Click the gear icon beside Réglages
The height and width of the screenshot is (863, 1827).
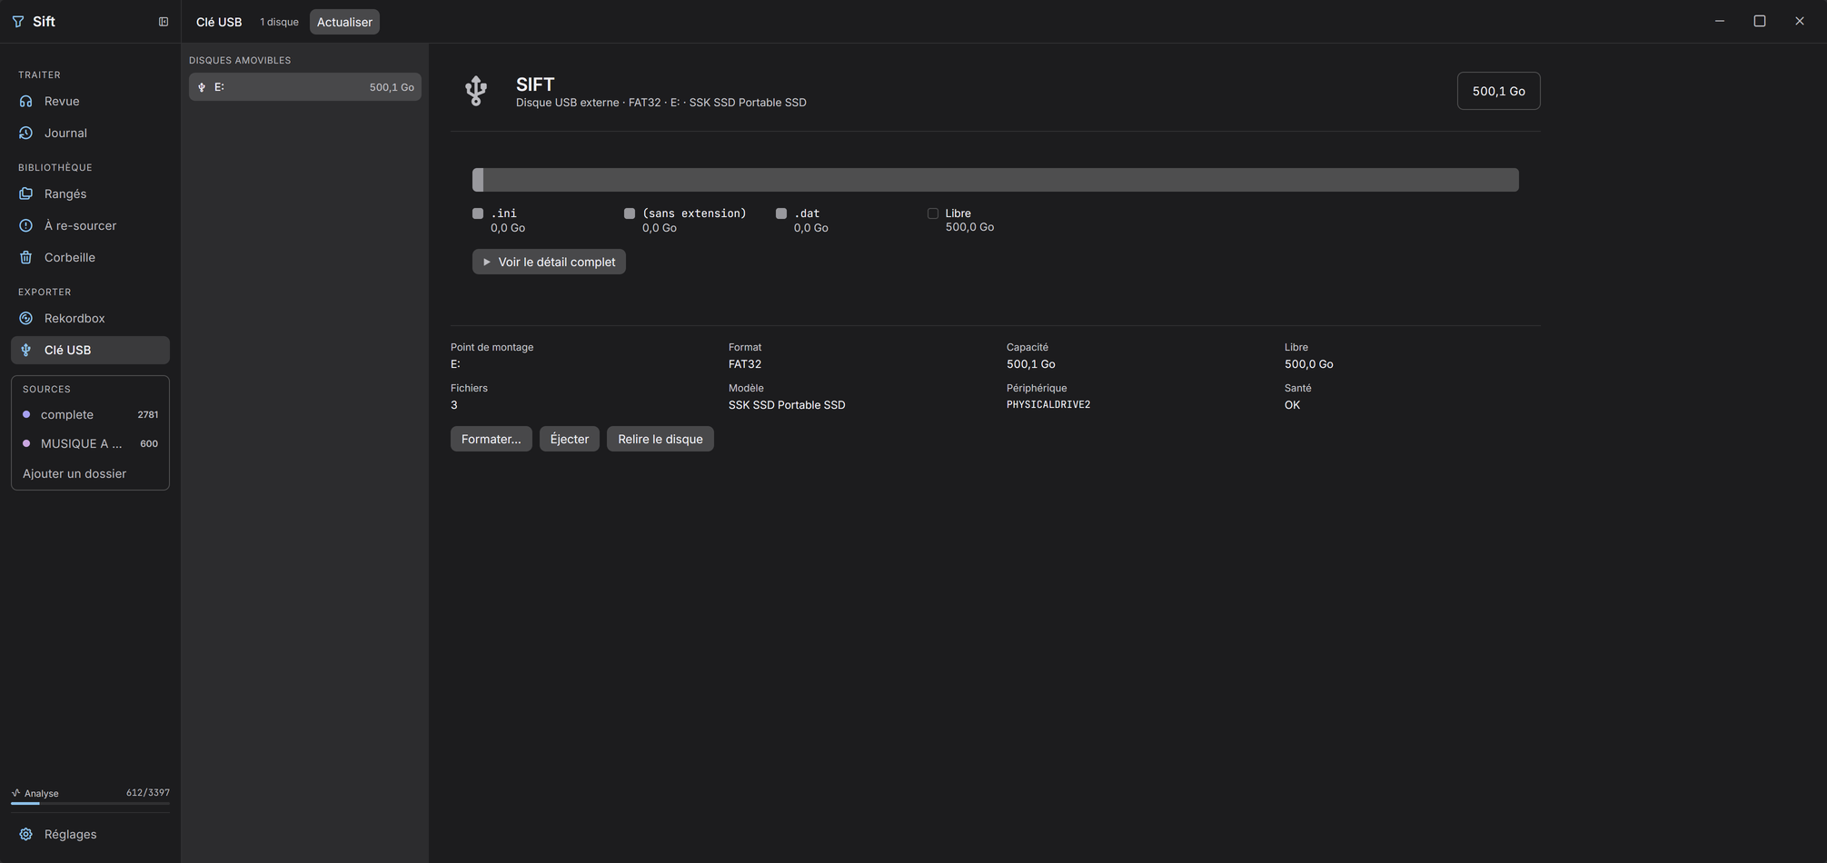26,834
